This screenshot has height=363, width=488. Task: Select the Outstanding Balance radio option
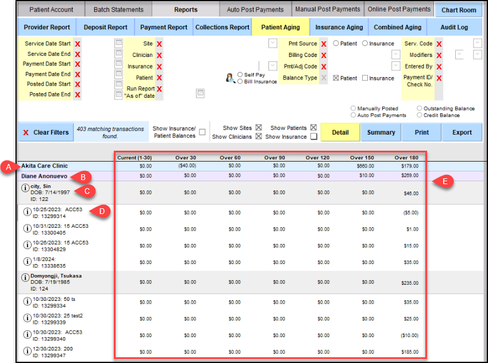[420, 108]
